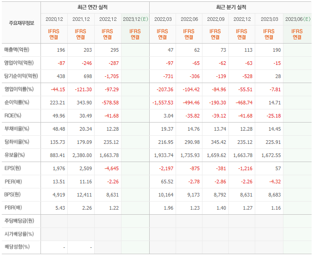The height and width of the screenshot is (256, 313).
Task: Select the '당좌비율(%)' row label
Action: [x=17, y=142]
